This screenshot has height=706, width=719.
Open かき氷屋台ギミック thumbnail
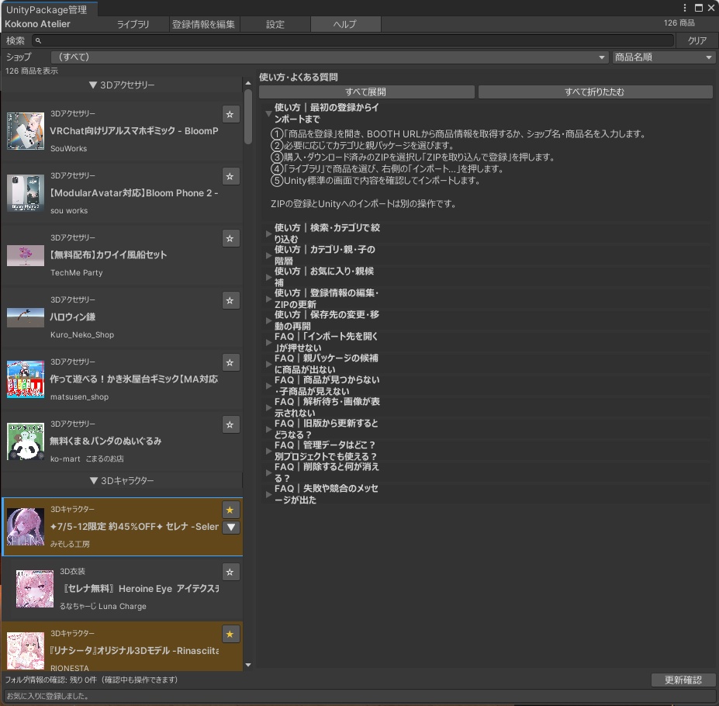click(26, 379)
